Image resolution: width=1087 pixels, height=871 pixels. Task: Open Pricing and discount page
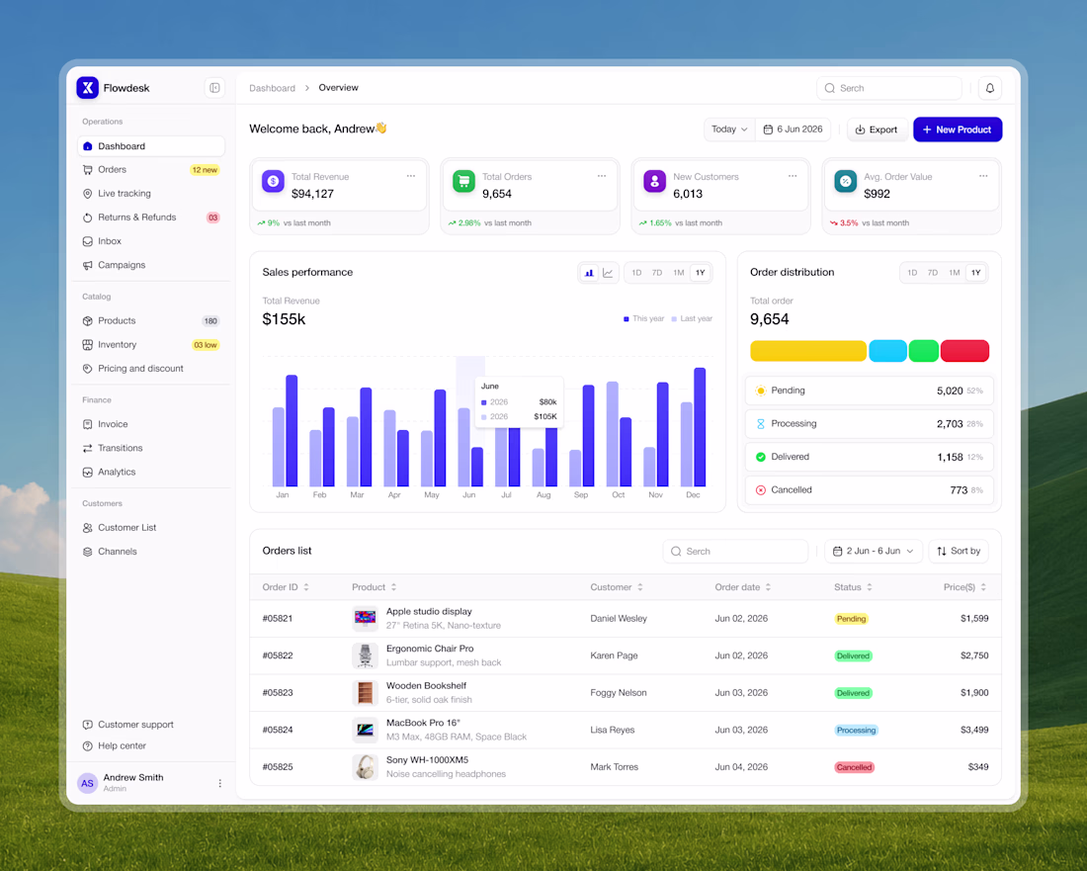[151, 369]
